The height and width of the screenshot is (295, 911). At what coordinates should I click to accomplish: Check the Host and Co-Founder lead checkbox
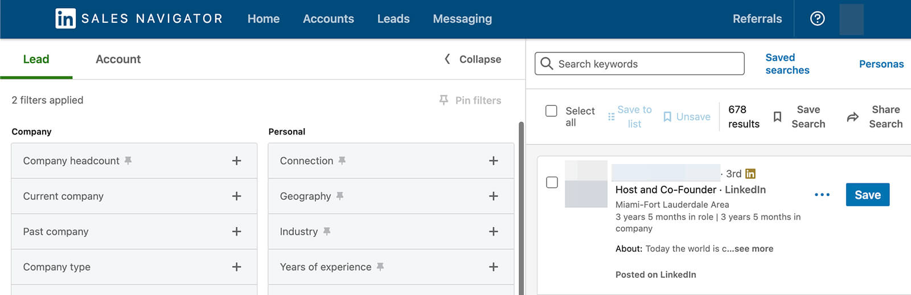click(552, 182)
